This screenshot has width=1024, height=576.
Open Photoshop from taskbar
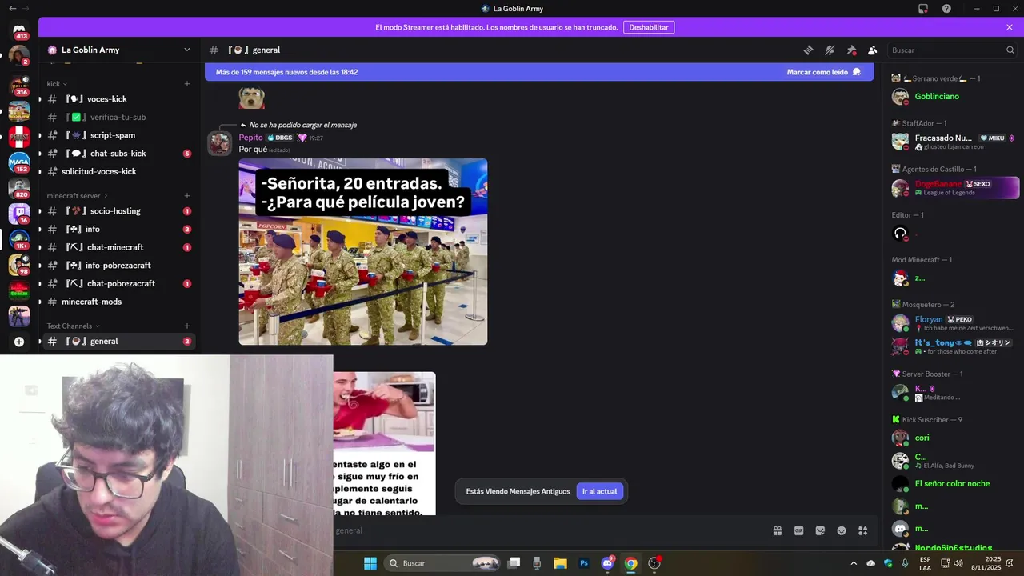[584, 563]
